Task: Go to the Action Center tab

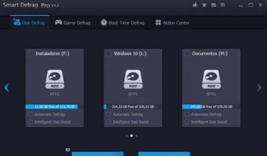Action: coord(172,23)
